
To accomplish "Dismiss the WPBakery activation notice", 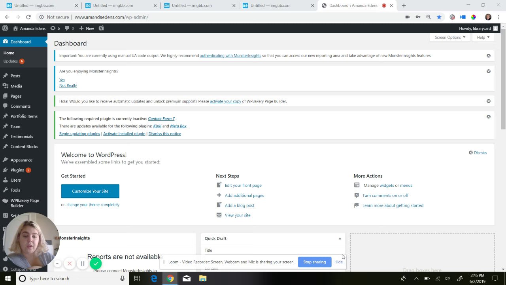I will (489, 101).
